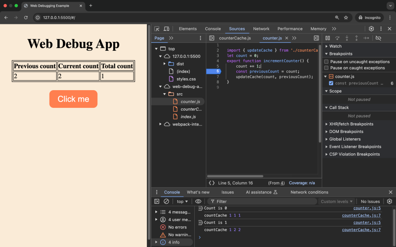Enable Pause on uncaught exceptions
Screen dimensions: 396x247
[x=326, y=61]
